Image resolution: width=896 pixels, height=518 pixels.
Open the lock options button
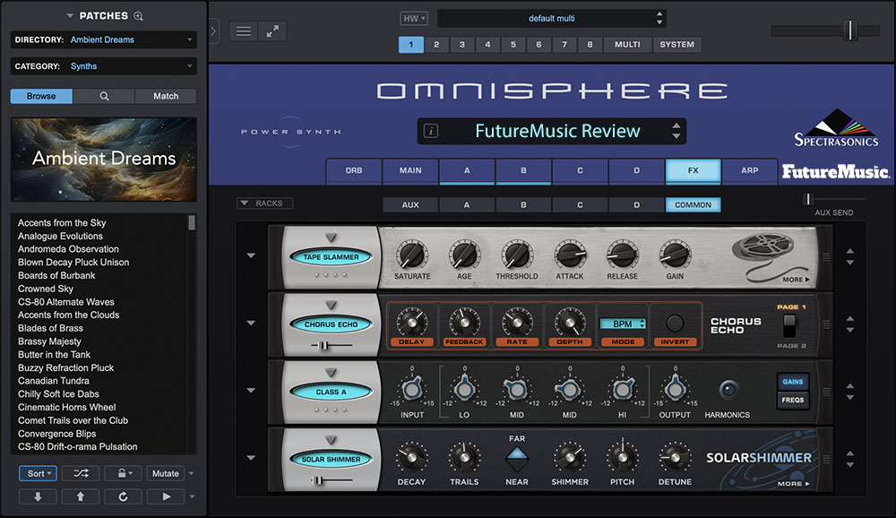(122, 473)
